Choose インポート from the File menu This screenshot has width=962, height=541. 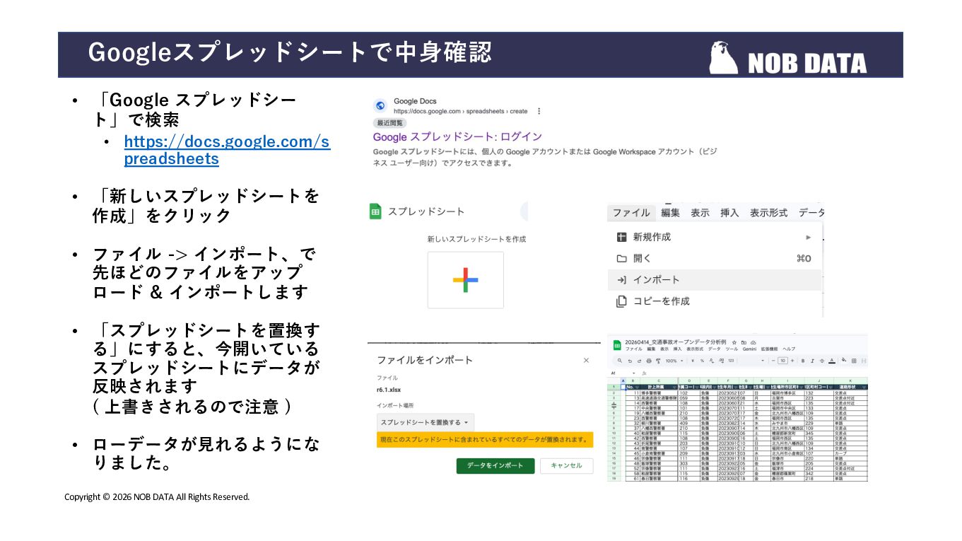pos(715,280)
